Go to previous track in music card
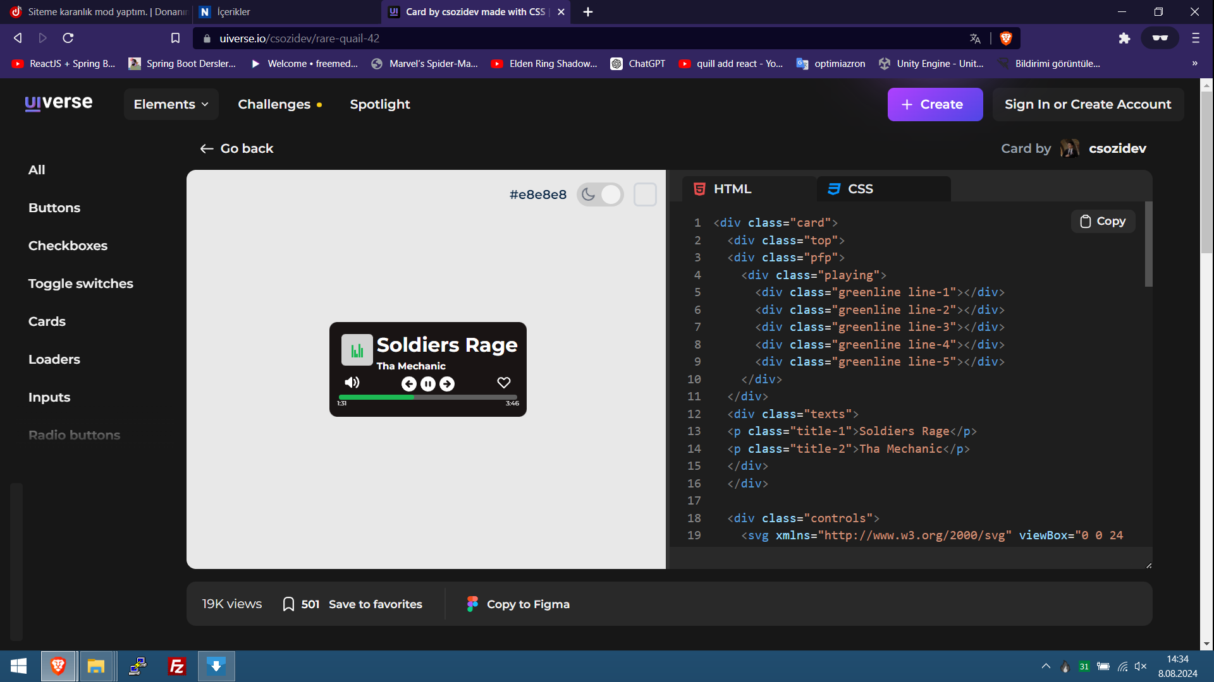1214x682 pixels. tap(409, 384)
